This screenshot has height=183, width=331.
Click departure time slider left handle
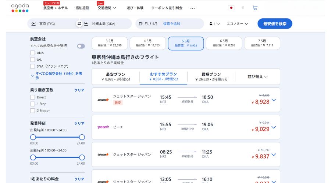(x=33, y=137)
